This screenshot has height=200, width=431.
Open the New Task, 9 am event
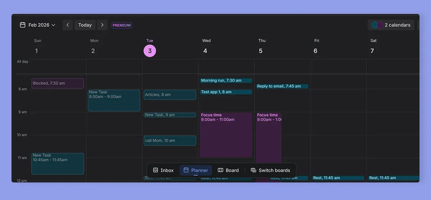[x=170, y=115]
